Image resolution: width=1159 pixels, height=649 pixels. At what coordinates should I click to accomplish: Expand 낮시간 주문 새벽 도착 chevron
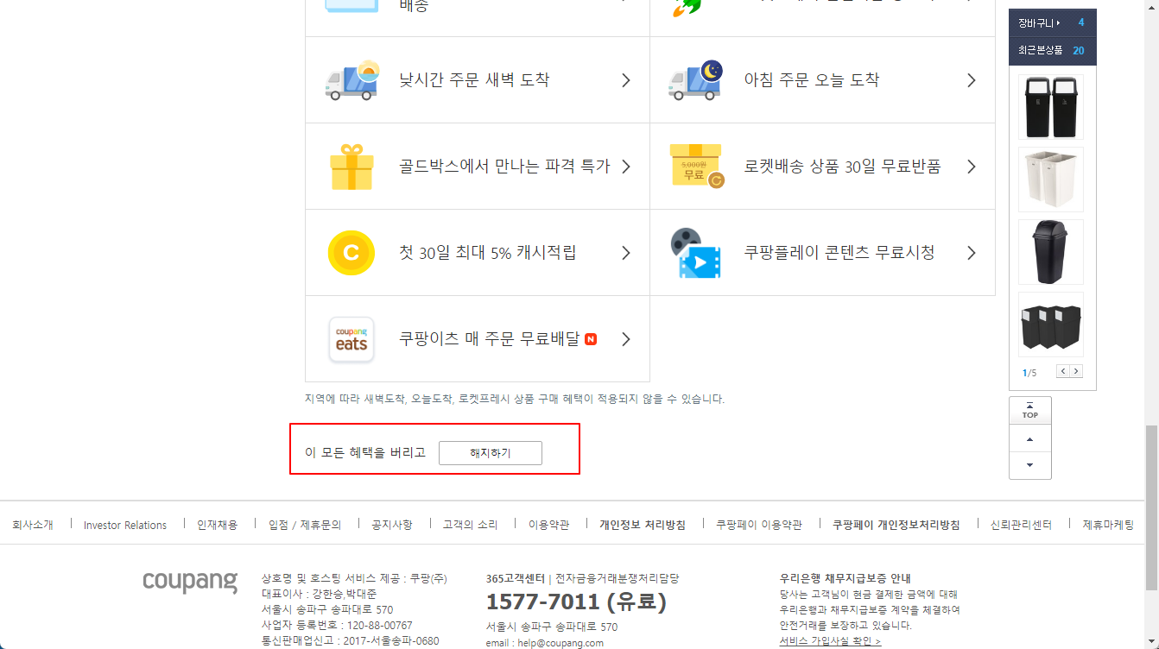pyautogui.click(x=626, y=80)
